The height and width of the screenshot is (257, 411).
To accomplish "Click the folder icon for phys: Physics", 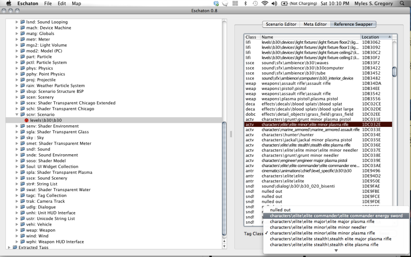I will (23, 68).
